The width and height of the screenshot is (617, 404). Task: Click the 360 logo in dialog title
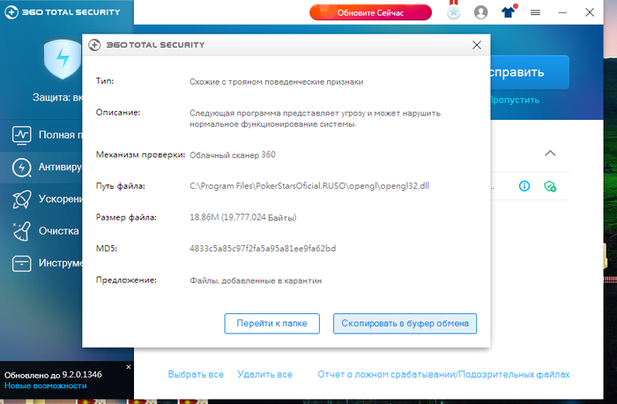[94, 45]
